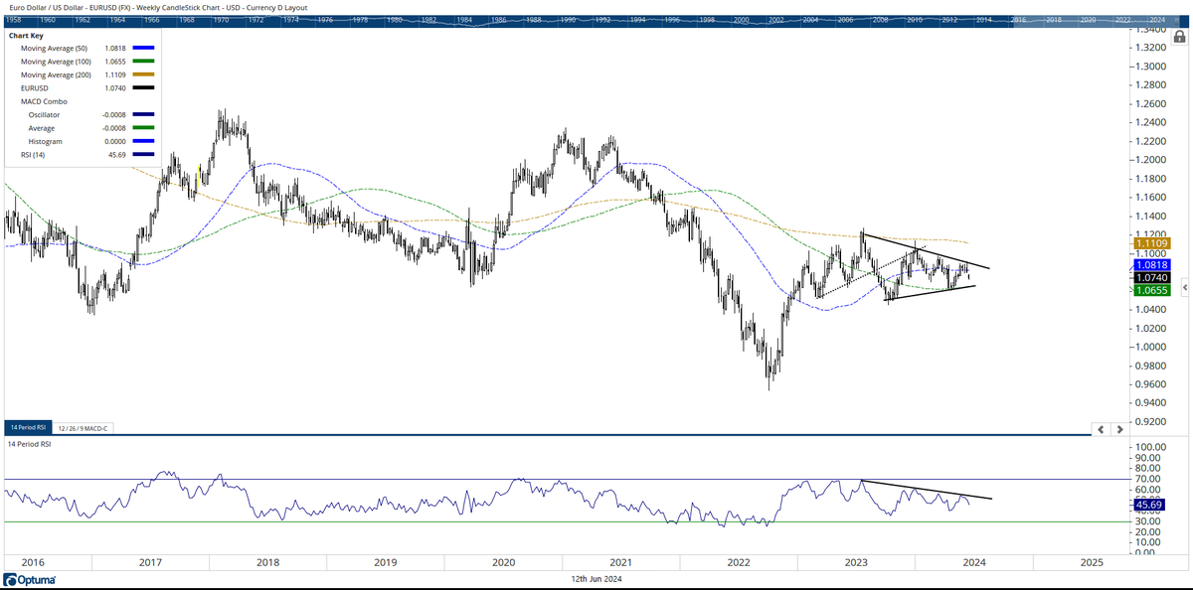Click the 2018 label on the date axis
The image size is (1193, 590).
tap(268, 561)
